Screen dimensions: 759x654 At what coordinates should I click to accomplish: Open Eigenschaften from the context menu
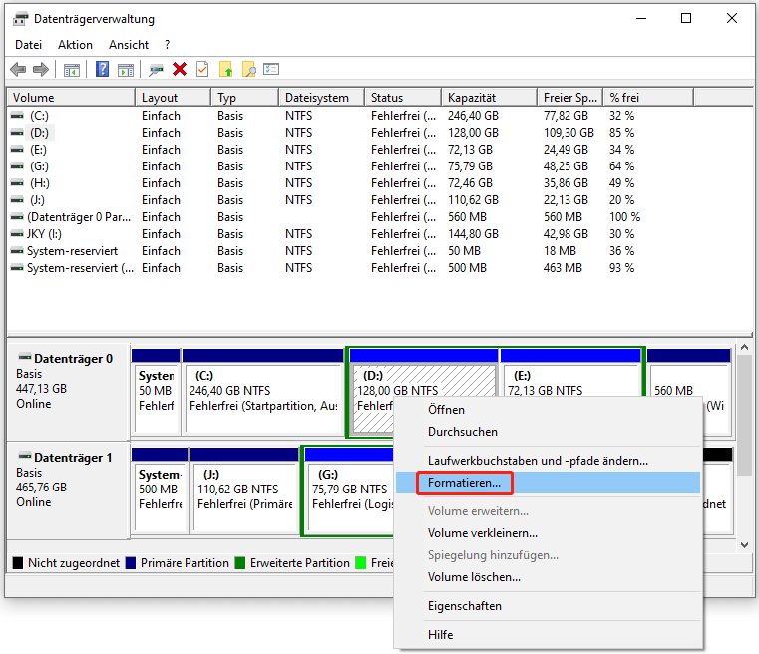[x=548, y=606]
